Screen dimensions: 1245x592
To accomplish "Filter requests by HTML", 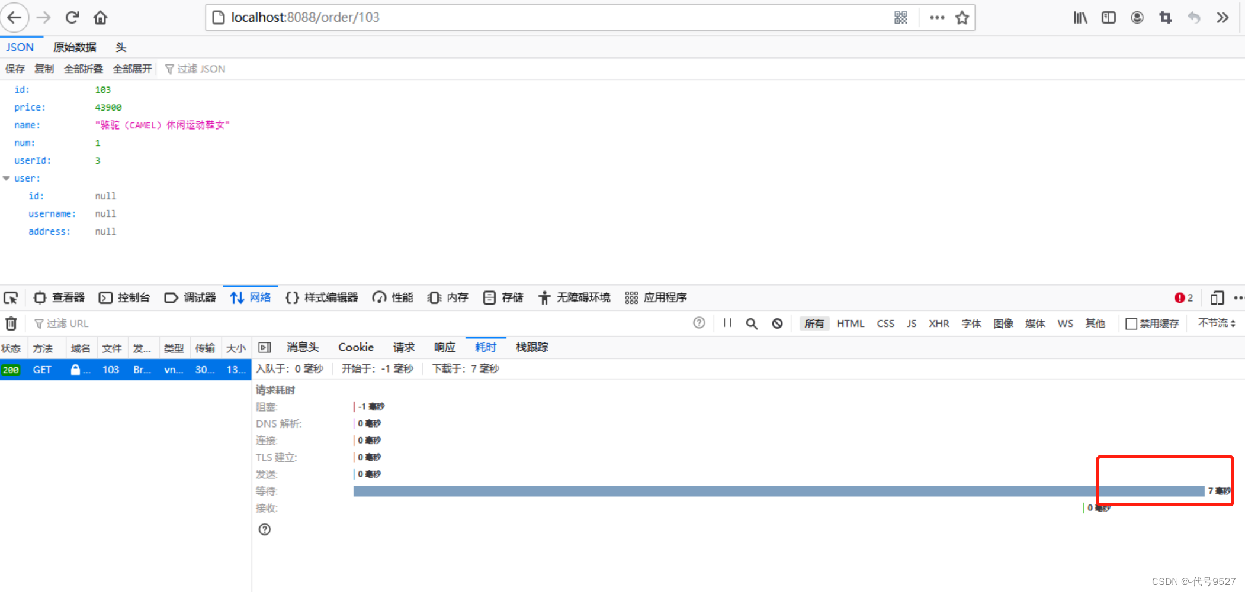I will (851, 324).
